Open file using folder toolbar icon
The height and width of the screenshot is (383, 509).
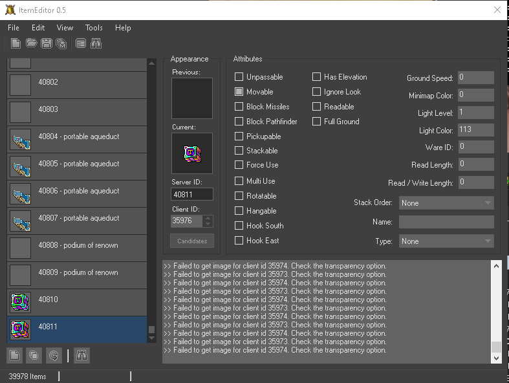pos(32,43)
